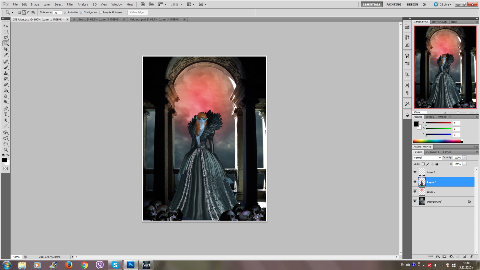The image size is (480, 270).
Task: Toggle lock all for layer
Action: click(x=437, y=164)
